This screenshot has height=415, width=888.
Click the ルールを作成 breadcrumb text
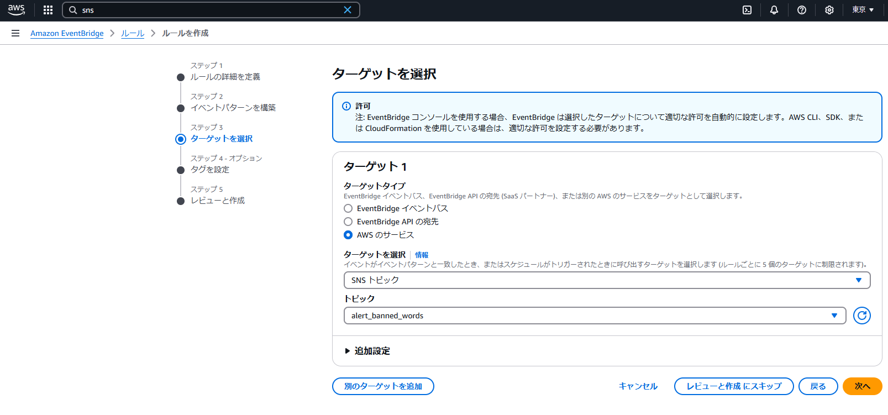pos(185,33)
